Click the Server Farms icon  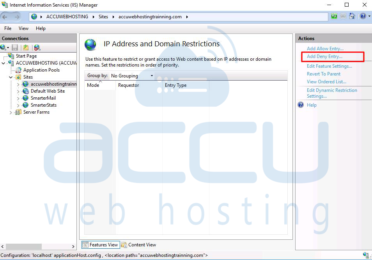[x=18, y=112]
